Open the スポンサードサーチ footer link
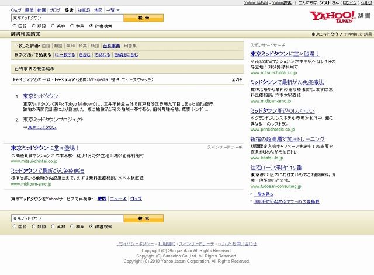Viewport: 374px width, 275px height. [196, 244]
